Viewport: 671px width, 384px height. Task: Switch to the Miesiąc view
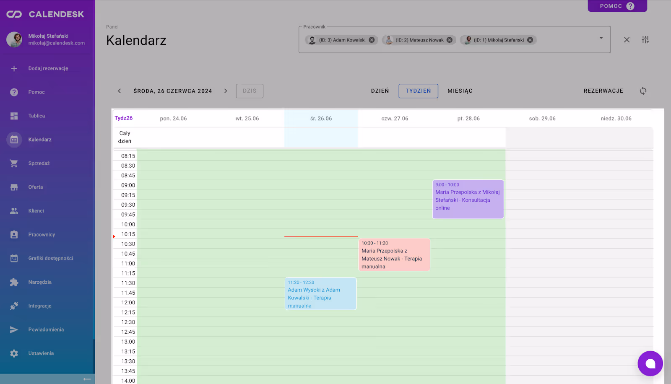point(460,91)
